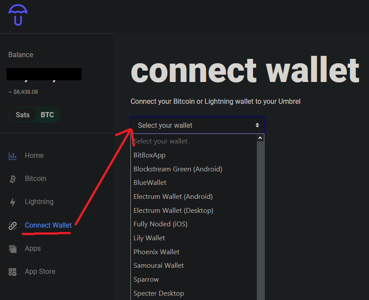Select Samourai Wallet option
369x300 pixels.
pos(194,266)
